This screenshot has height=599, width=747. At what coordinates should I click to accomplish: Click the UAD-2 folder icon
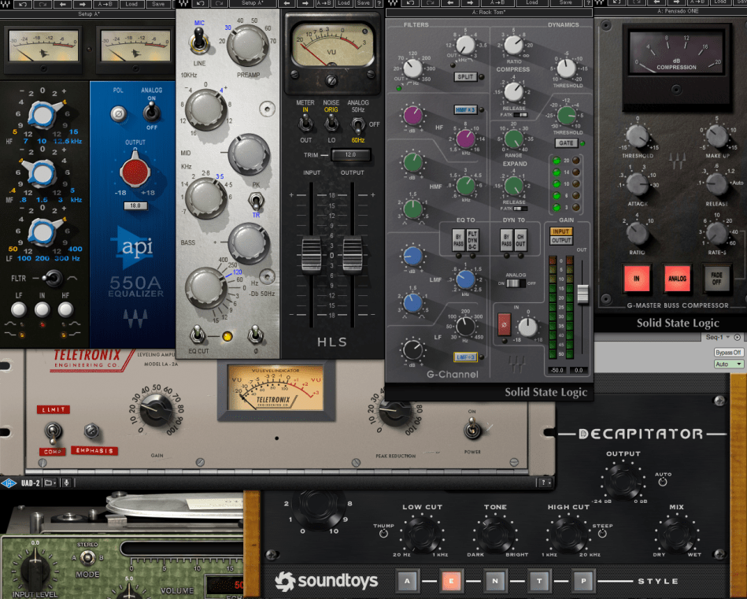(x=49, y=482)
